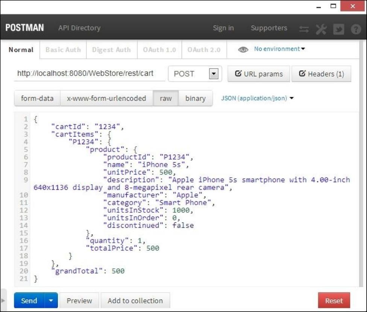Click the red Reset button

[334, 300]
